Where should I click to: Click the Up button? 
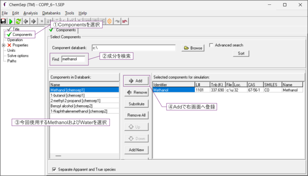136,127
